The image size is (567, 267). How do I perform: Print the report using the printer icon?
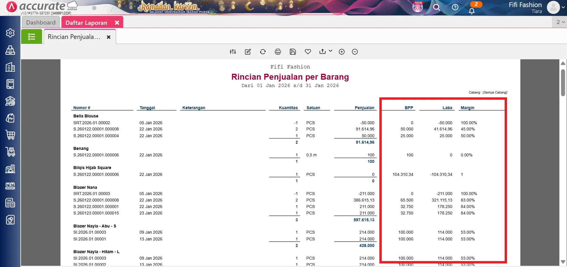click(x=278, y=52)
